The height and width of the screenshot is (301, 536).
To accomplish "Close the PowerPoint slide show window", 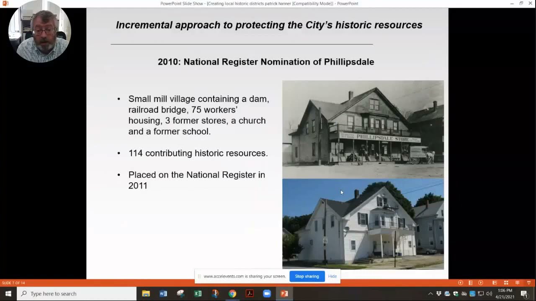I will (x=531, y=3).
